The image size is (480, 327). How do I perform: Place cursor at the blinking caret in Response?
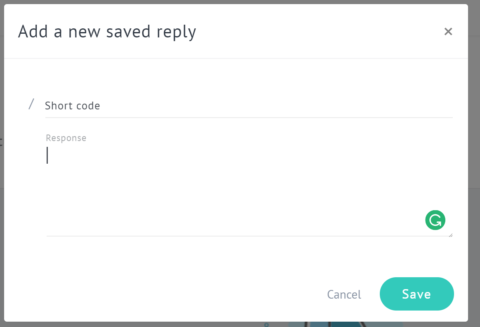(47, 155)
